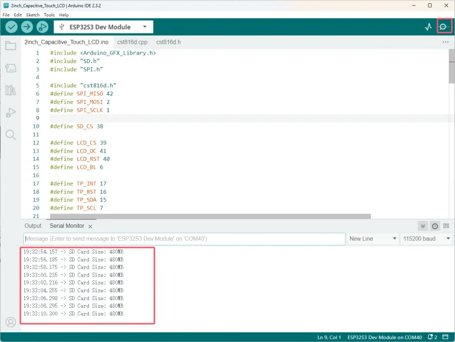Click the #include "cst816d.h" code line
Image resolution: width=455 pixels, height=342 pixels.
tap(83, 85)
